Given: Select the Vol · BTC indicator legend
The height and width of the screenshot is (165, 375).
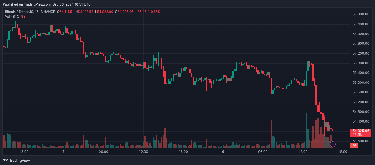Looking at the screenshot, I should coord(12,17).
